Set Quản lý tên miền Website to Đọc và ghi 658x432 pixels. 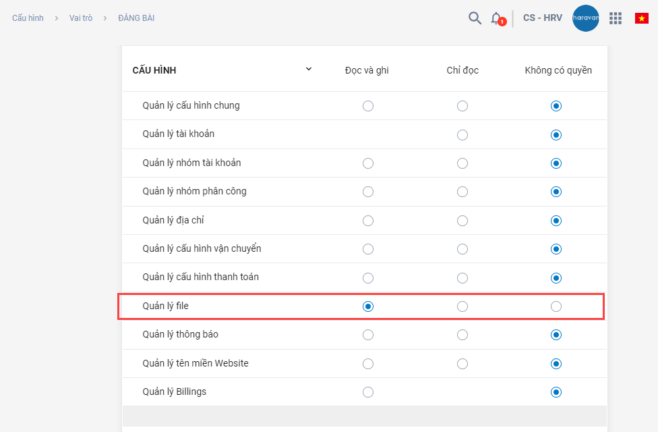[368, 364]
